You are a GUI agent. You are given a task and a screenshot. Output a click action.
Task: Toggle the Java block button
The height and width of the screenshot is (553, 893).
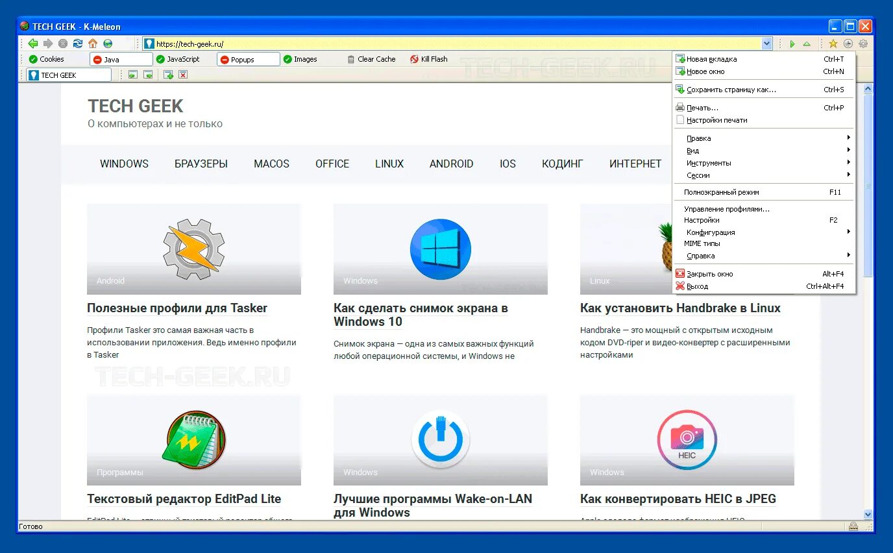[x=121, y=59]
